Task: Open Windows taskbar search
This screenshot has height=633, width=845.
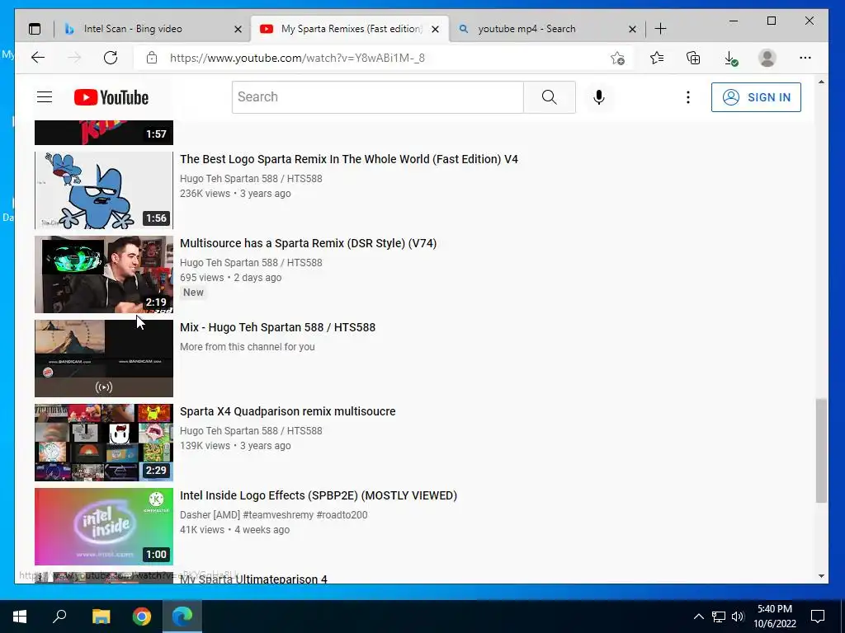Action: [x=59, y=617]
